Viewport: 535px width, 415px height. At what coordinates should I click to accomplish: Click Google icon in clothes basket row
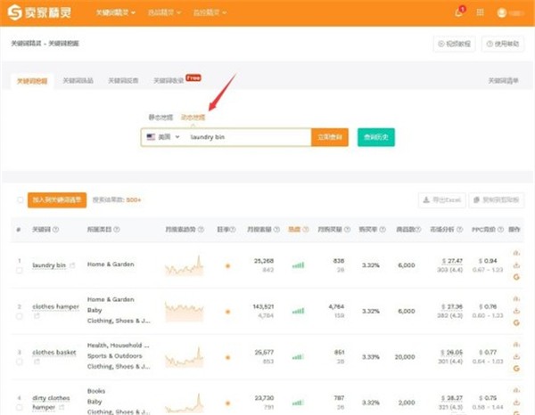coord(516,369)
